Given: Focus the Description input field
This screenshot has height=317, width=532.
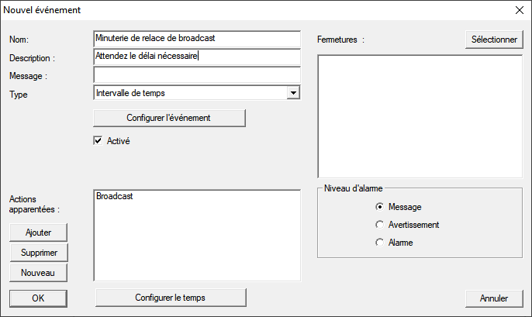Looking at the screenshot, I should [196, 57].
